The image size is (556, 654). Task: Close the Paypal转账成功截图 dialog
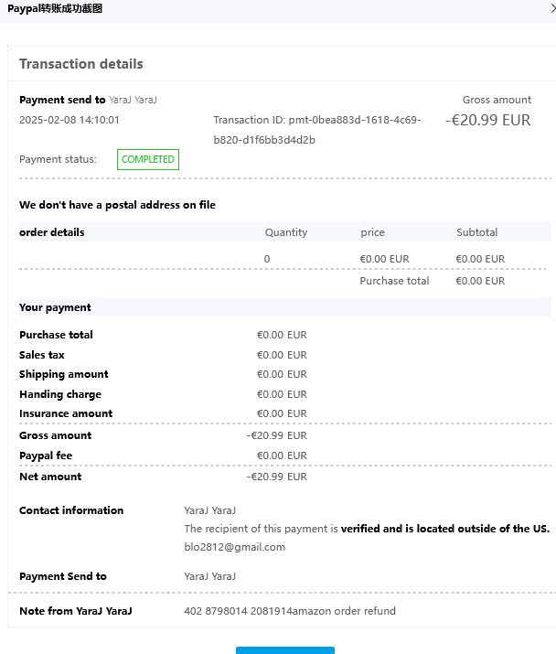coord(551,8)
